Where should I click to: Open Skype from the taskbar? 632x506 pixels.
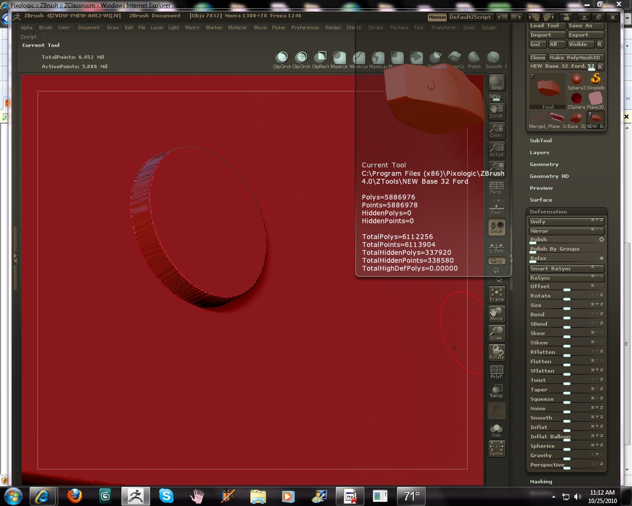tap(166, 496)
